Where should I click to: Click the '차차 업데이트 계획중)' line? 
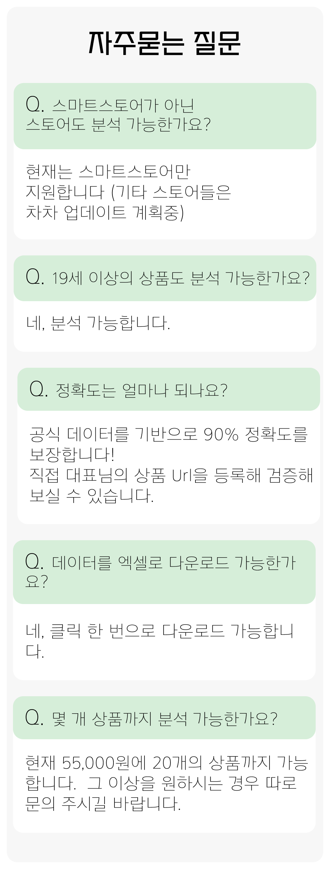point(105,212)
